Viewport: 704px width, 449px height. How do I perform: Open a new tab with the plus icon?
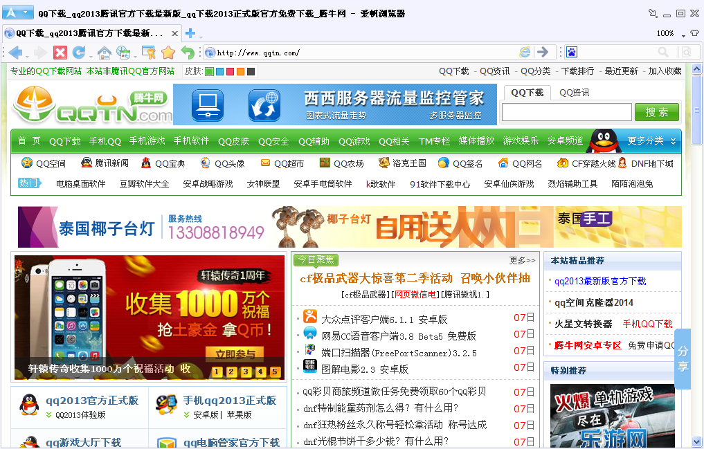point(190,33)
